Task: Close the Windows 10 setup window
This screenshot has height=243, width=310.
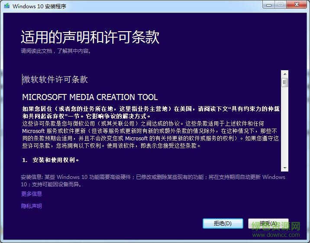Action: point(297,5)
